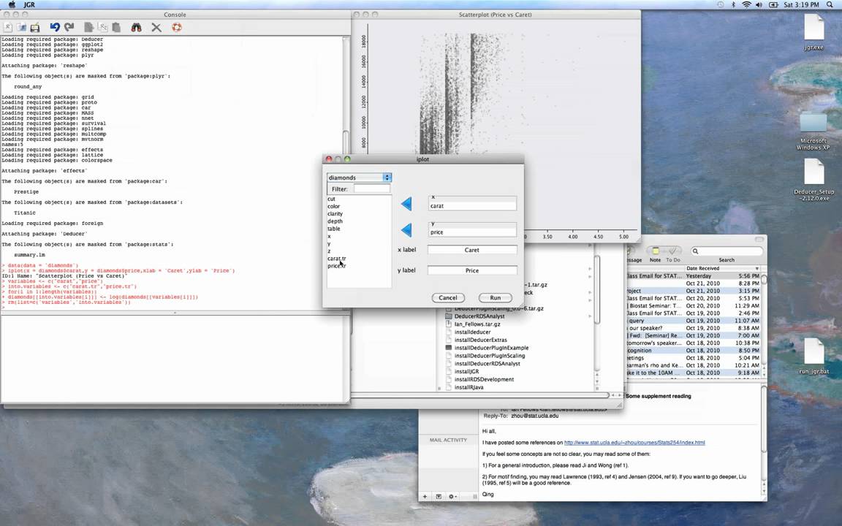842x526 pixels.
Task: Open the Apple menu
Action: tap(11, 4)
